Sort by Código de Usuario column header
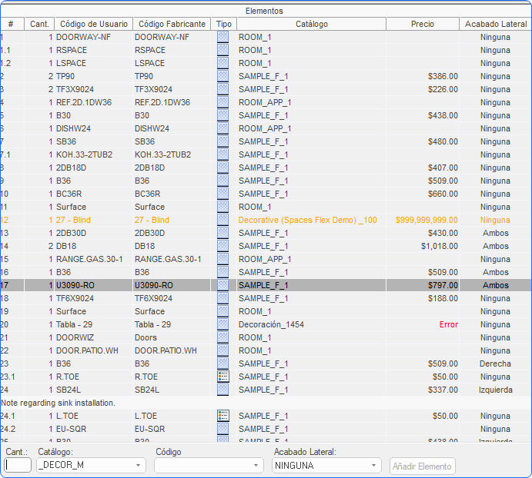Image resolution: width=532 pixels, height=478 pixels. pos(94,24)
